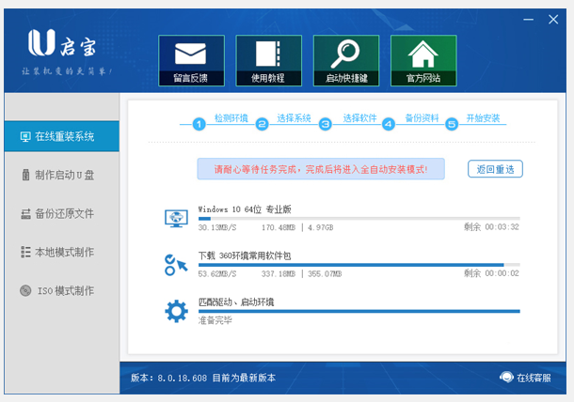Click the 返回重选 button
The image size is (574, 402).
(495, 169)
